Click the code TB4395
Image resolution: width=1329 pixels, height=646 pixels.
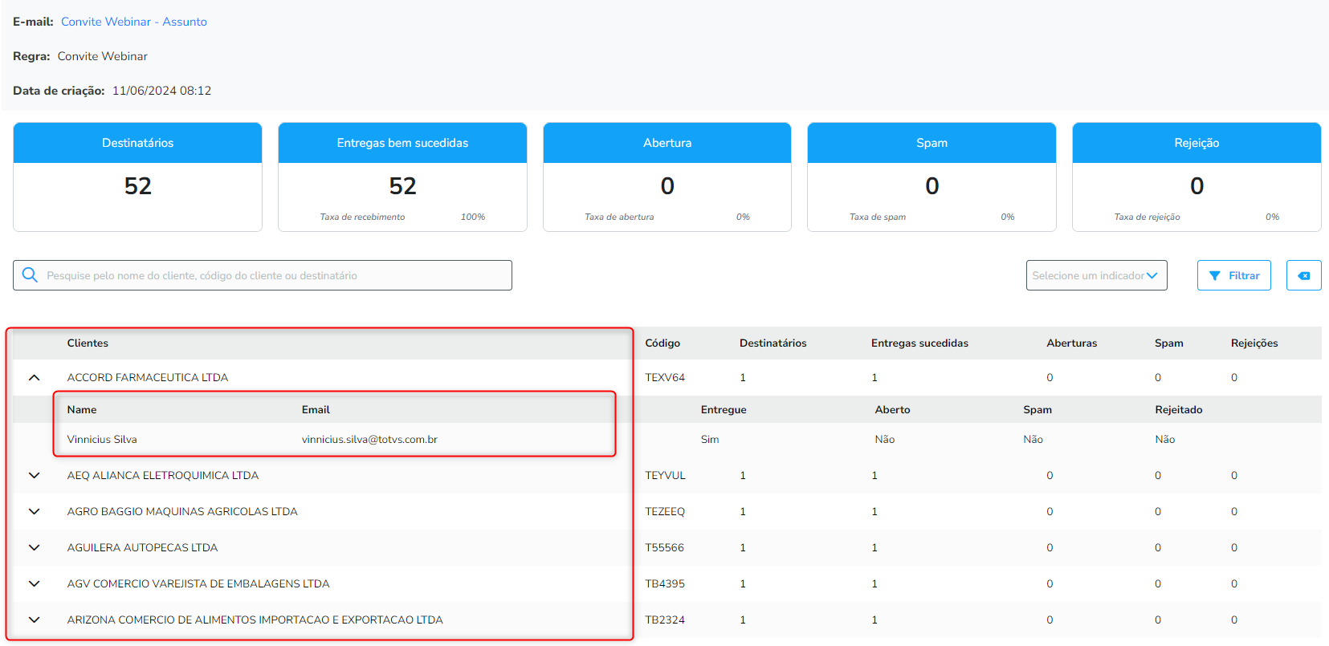[x=665, y=583]
